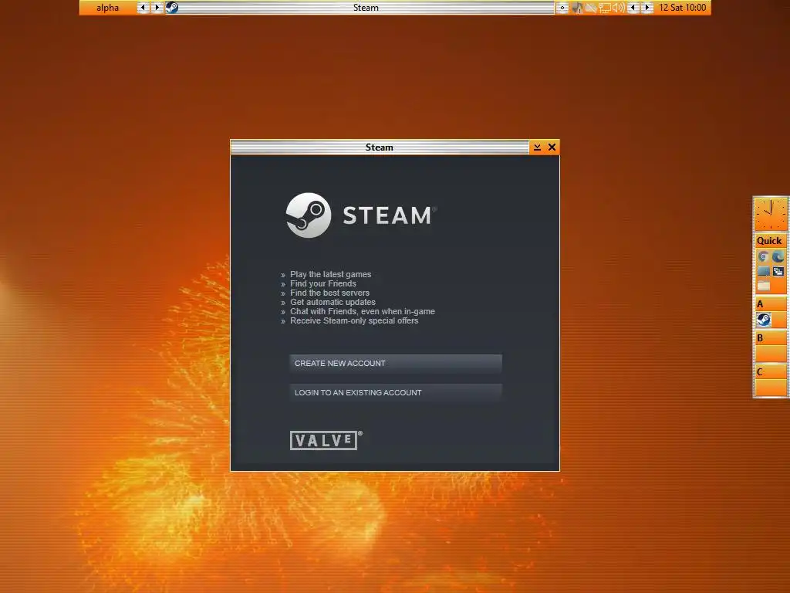
Task: Click the CREATE NEW ACCOUNT button
Action: click(x=396, y=363)
